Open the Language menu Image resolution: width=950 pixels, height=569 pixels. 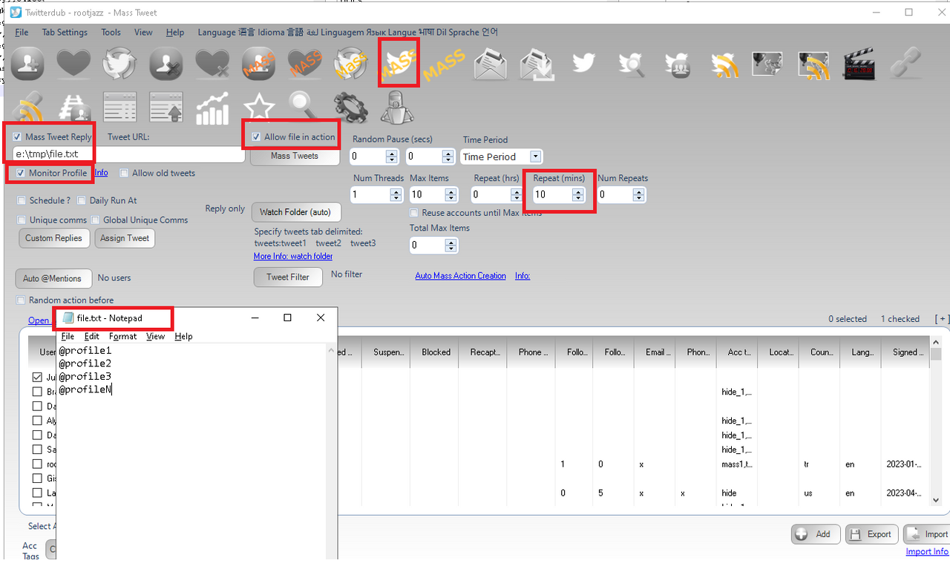click(x=347, y=33)
